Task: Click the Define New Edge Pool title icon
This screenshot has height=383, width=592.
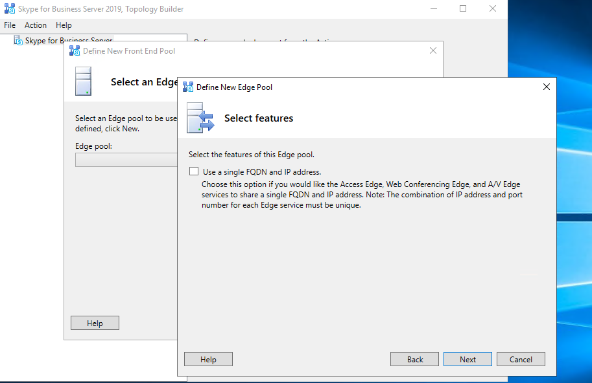Action: 188,87
